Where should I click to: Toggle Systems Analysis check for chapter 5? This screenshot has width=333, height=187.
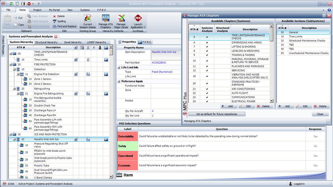207,37
